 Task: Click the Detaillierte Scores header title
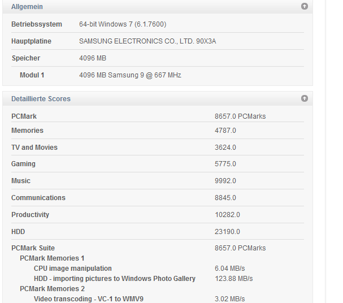pyautogui.click(x=41, y=99)
